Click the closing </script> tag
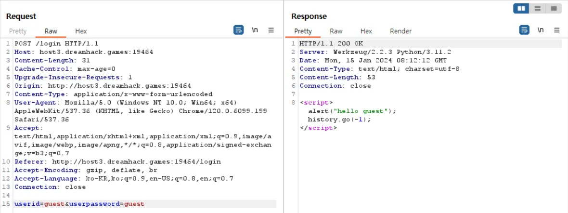568x213 pixels. click(318, 128)
